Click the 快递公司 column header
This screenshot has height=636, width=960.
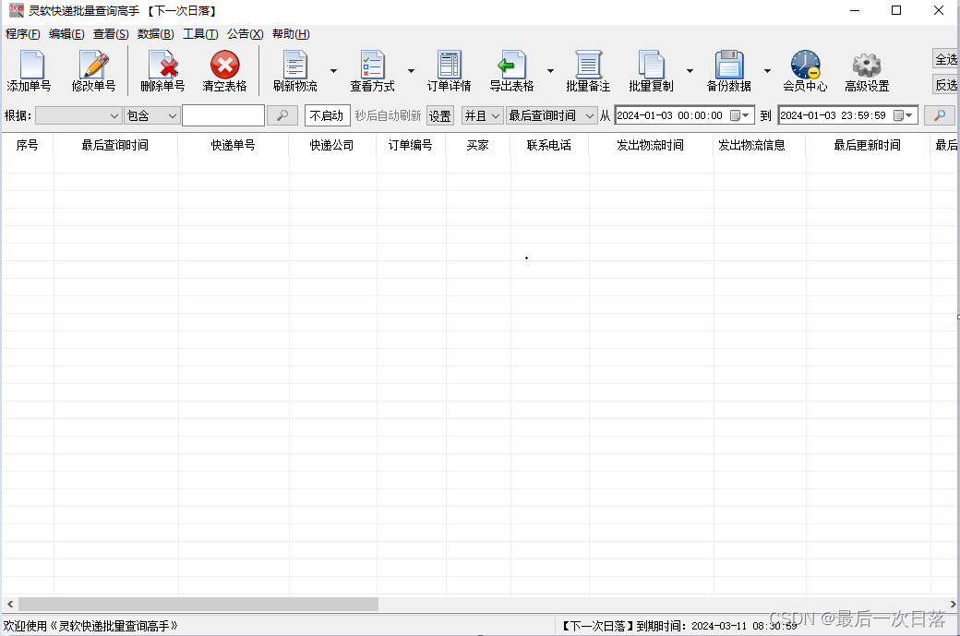331,145
